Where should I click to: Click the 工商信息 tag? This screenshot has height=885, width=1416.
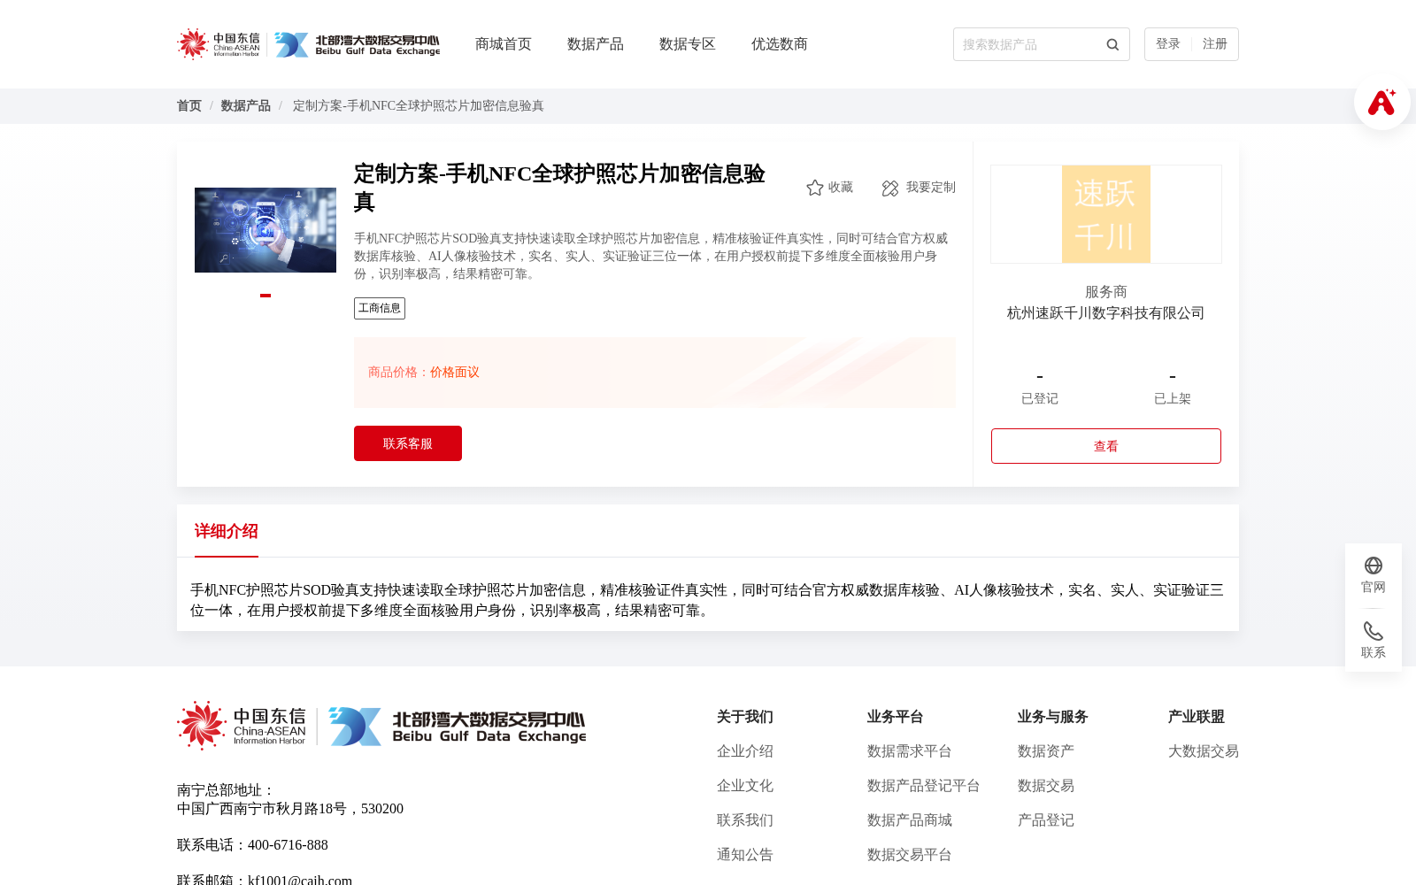380,308
